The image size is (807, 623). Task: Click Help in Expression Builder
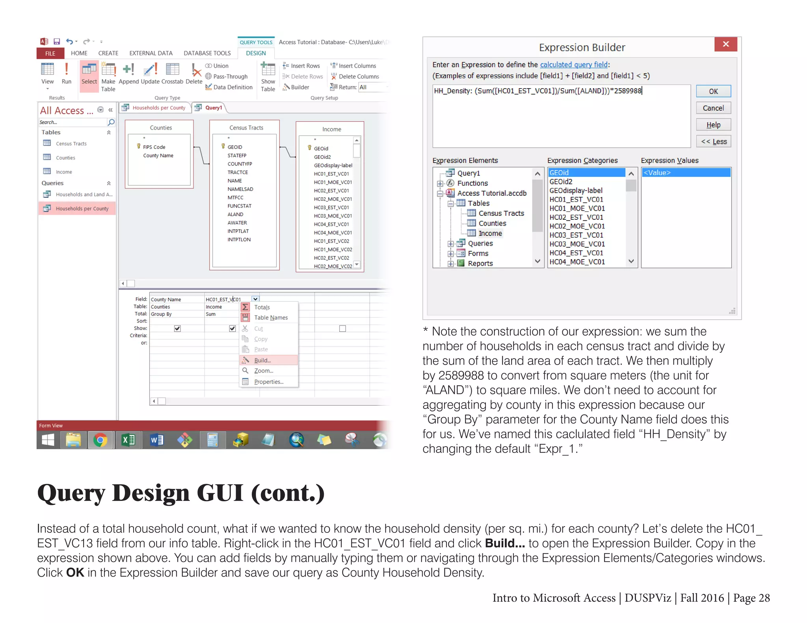click(x=713, y=125)
